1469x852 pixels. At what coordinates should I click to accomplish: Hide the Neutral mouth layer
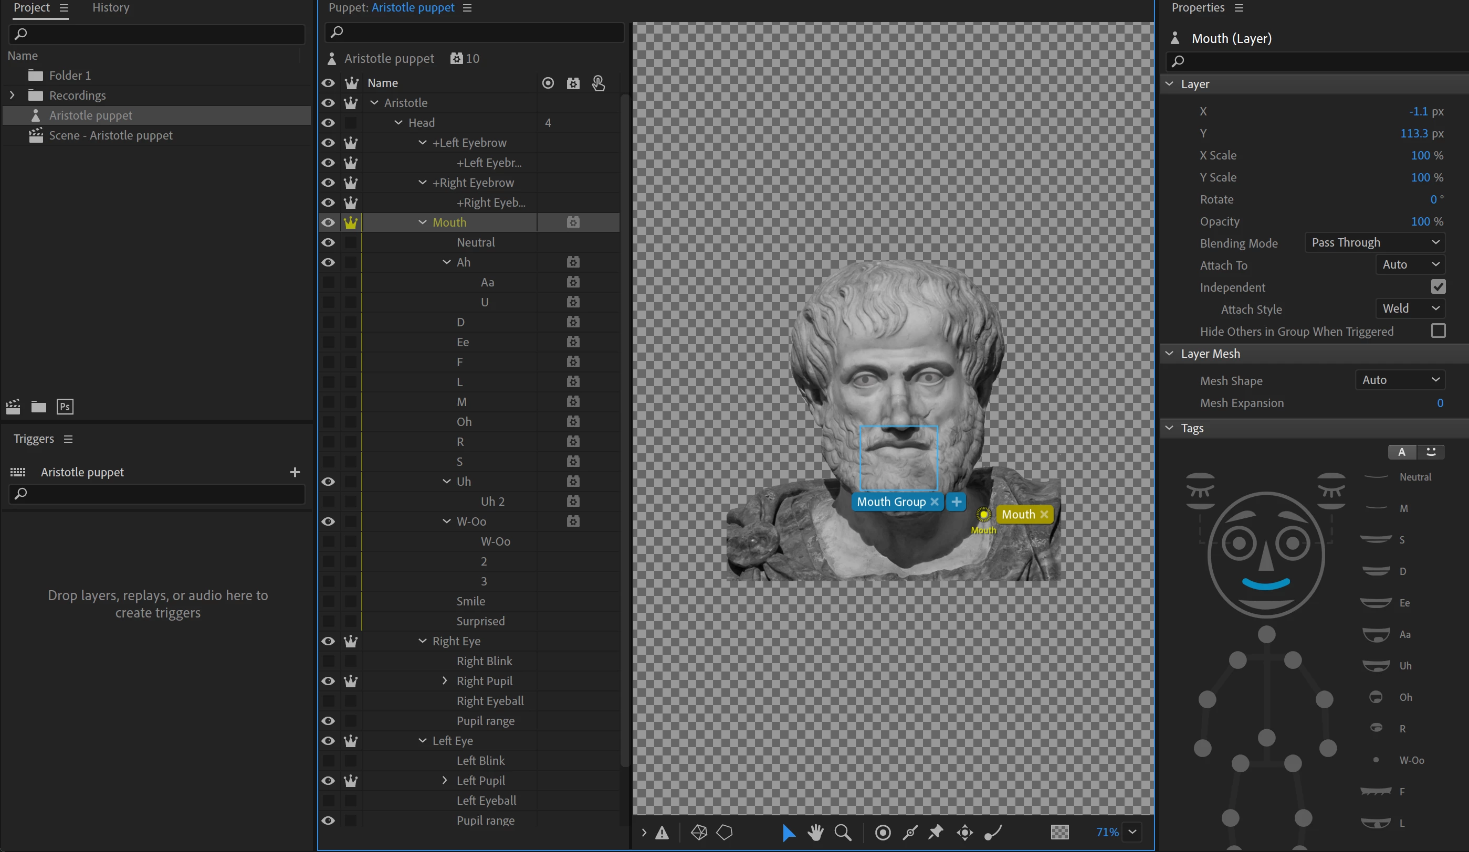328,242
